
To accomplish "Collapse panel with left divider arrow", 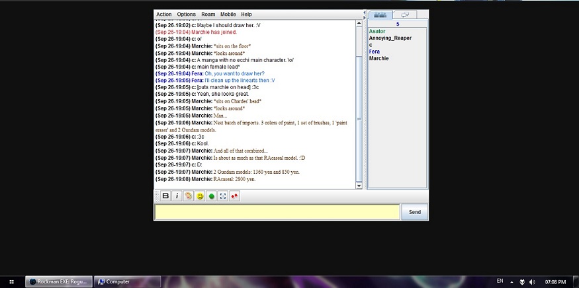I will pos(365,13).
